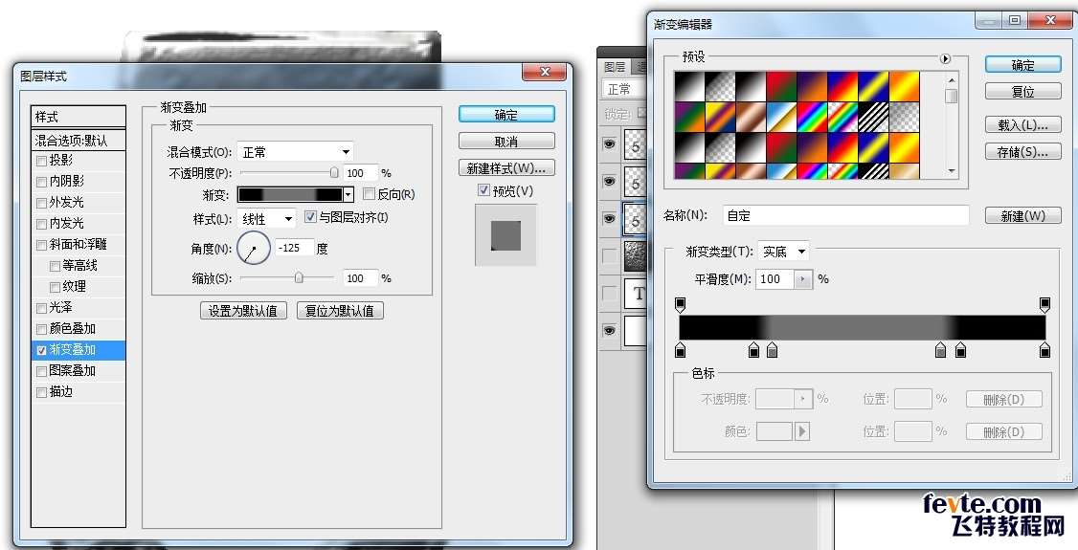Open Layers panel 正常 blend mode dropdown
This screenshot has width=1078, height=550.
pyautogui.click(x=625, y=89)
